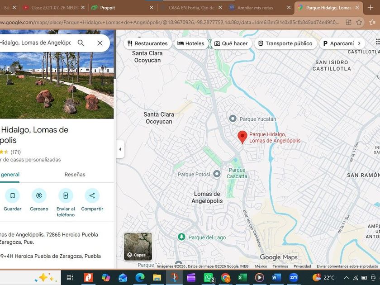Bookmark page with the star icon
The image size is (380, 285).
(x=359, y=22)
